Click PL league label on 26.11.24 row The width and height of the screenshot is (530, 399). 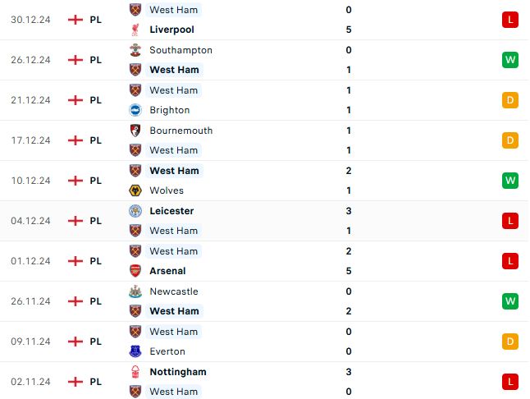point(96,301)
